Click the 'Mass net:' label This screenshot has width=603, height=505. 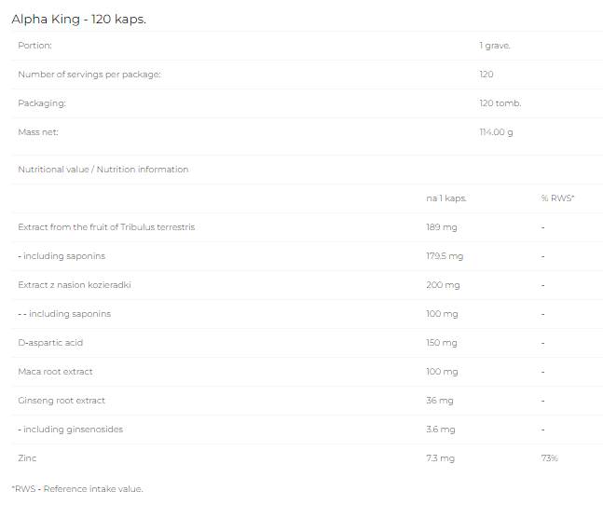pyautogui.click(x=38, y=132)
